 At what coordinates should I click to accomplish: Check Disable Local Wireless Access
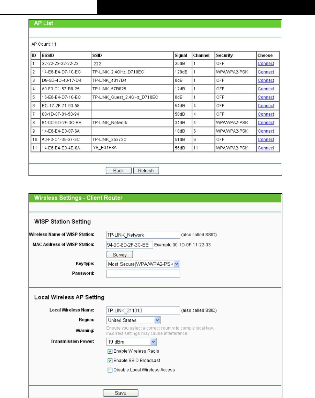110,370
